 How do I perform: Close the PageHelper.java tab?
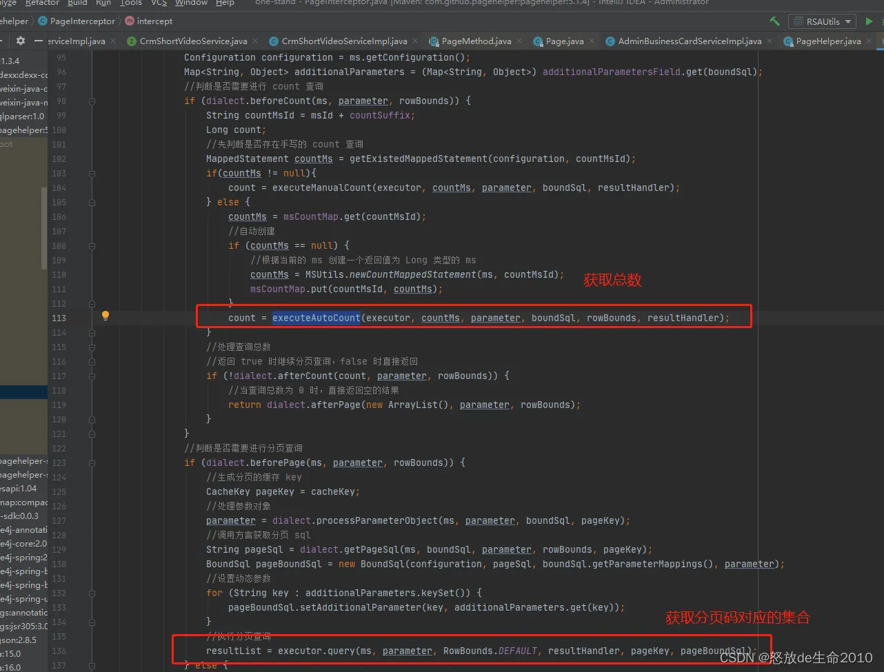(869, 41)
